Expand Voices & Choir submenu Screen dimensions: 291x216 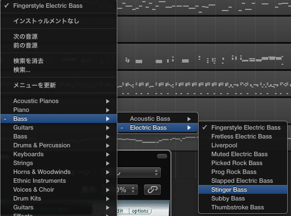point(59,189)
